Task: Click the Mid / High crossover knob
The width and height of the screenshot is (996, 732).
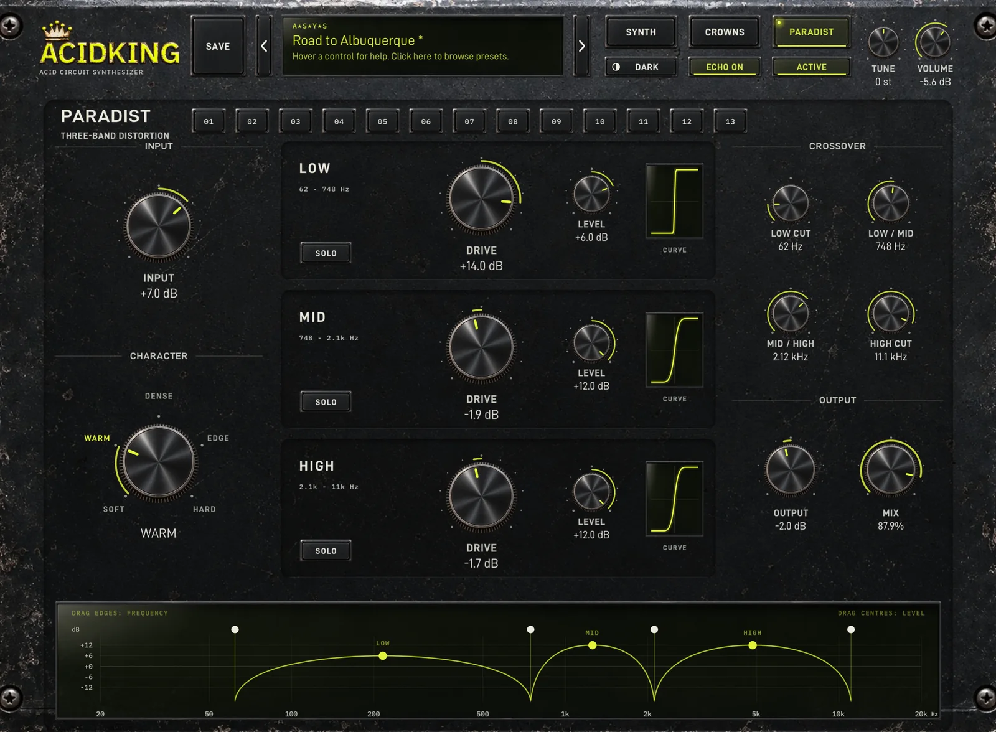Action: [x=791, y=313]
